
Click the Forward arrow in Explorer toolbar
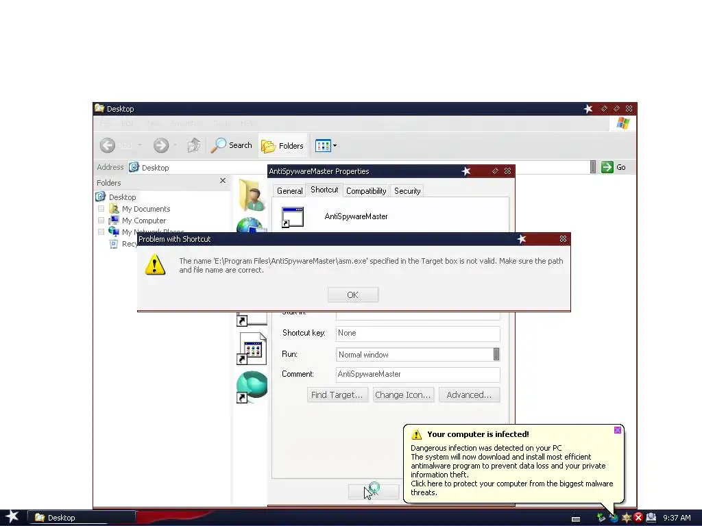point(161,145)
